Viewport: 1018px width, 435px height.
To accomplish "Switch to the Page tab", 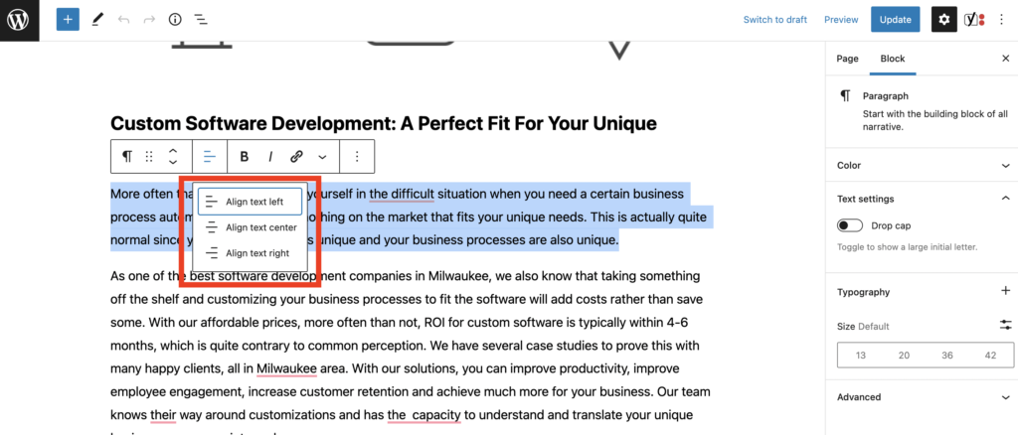I will coord(847,59).
